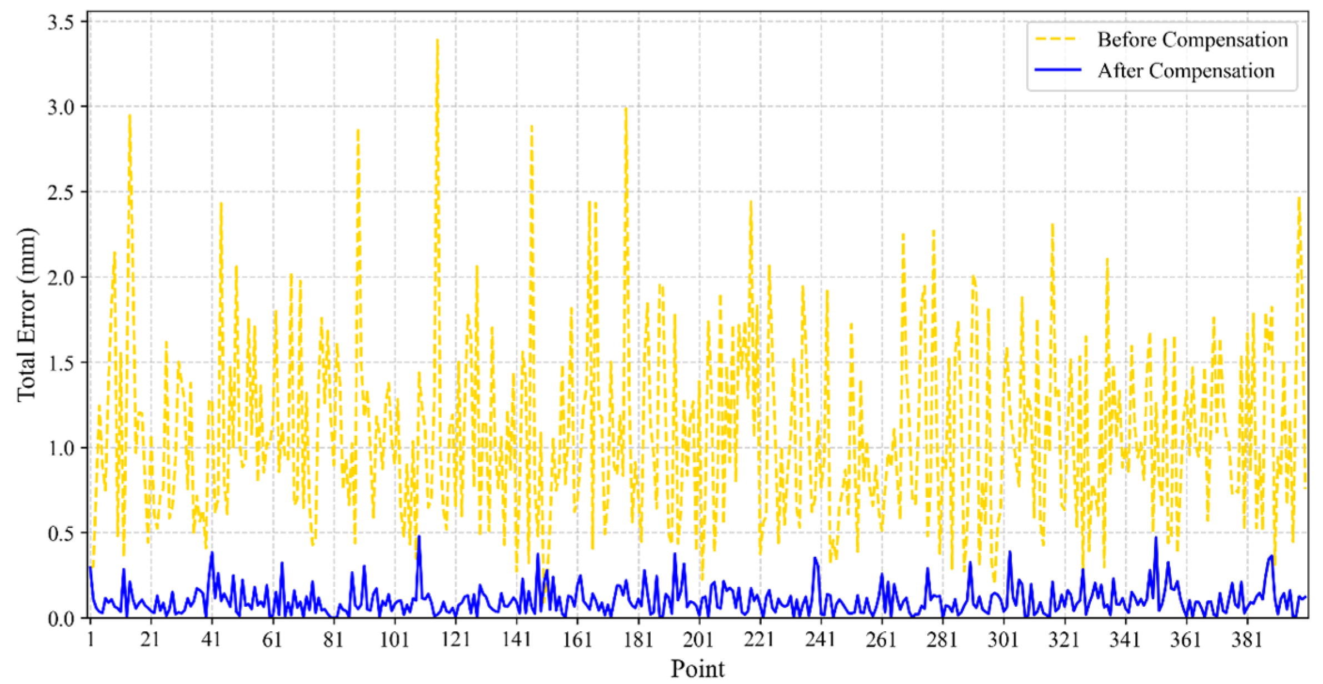Click the 'After Compensation' legend label

[1185, 71]
